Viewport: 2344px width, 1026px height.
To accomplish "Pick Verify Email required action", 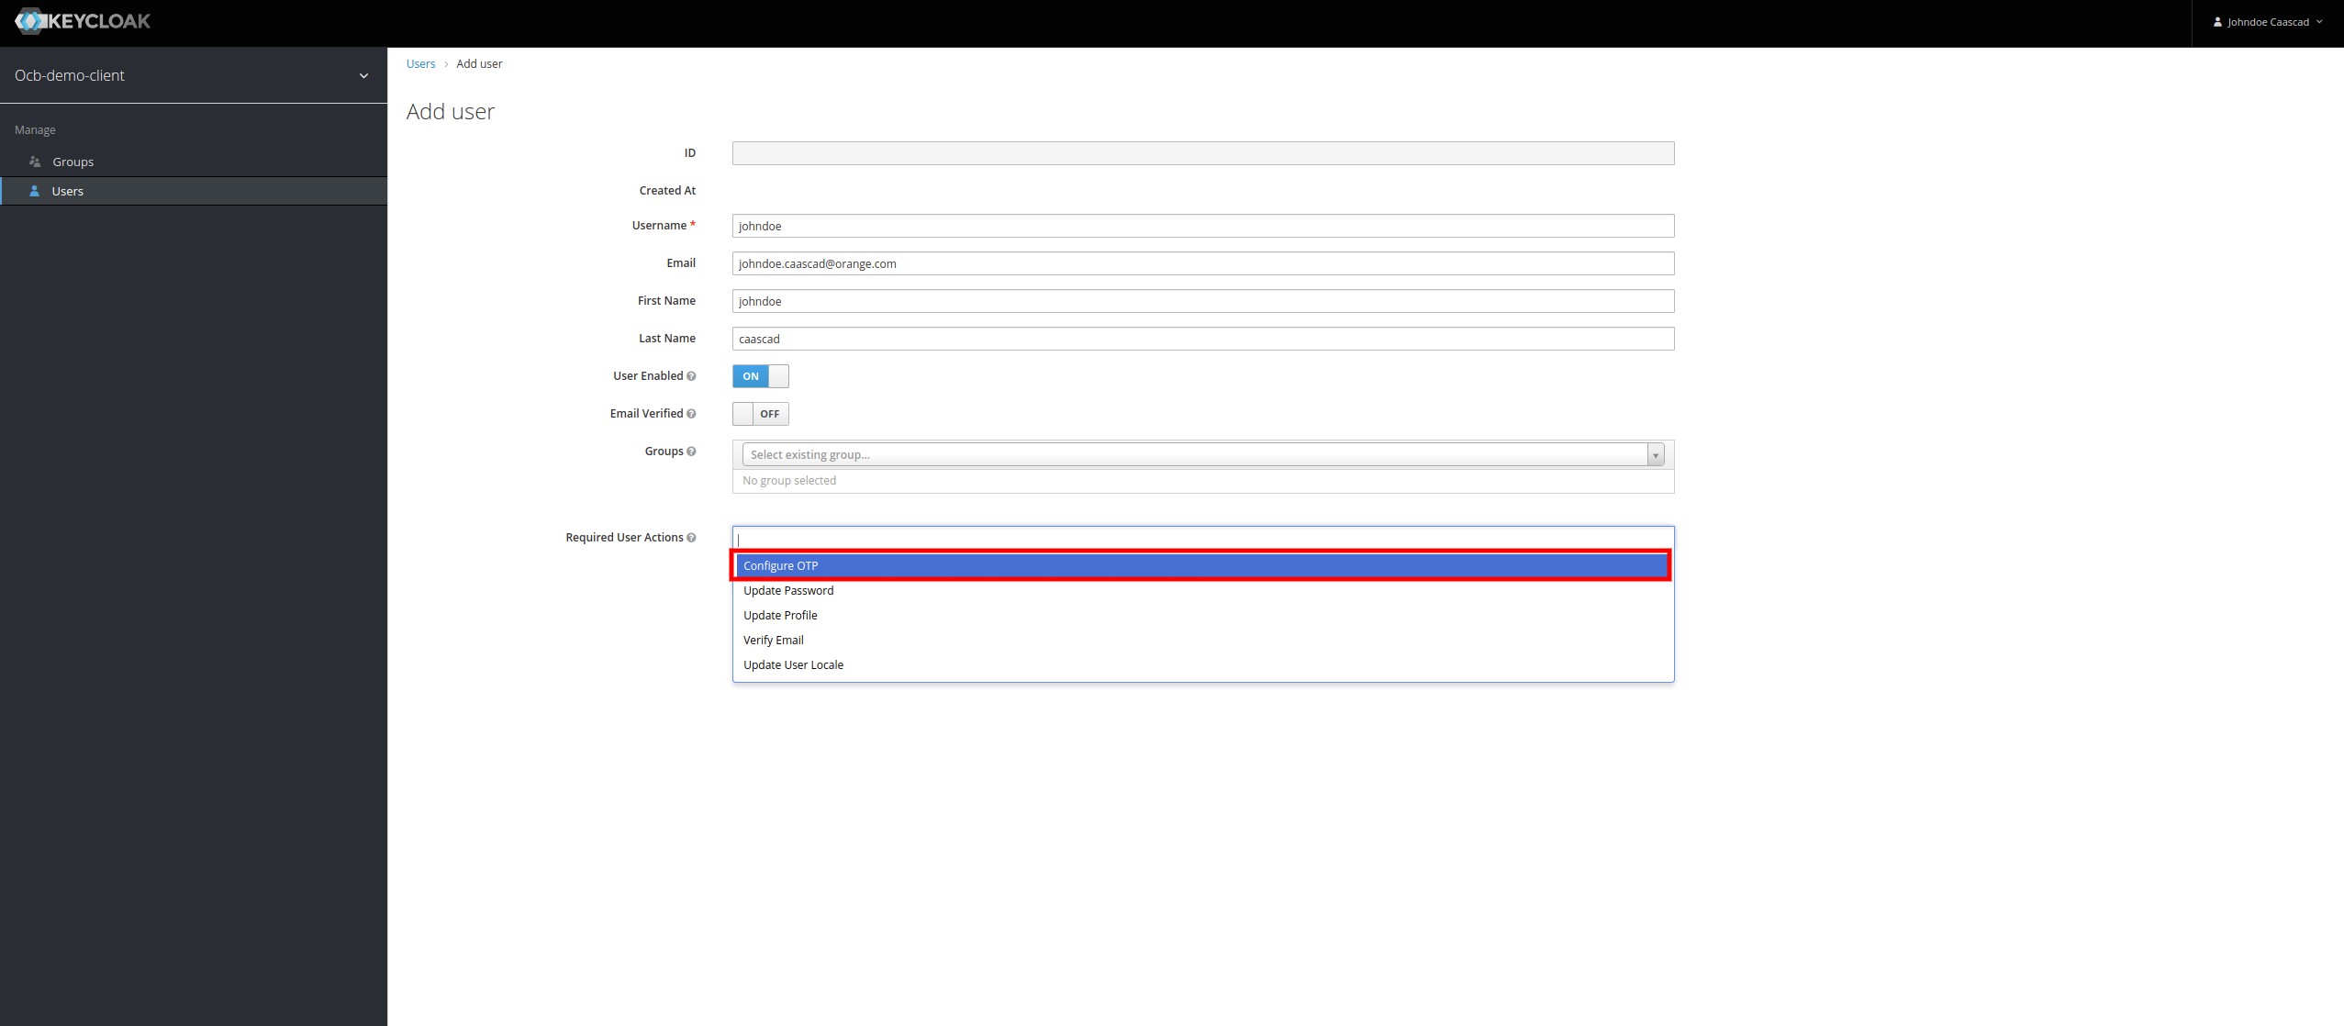I will (1203, 640).
